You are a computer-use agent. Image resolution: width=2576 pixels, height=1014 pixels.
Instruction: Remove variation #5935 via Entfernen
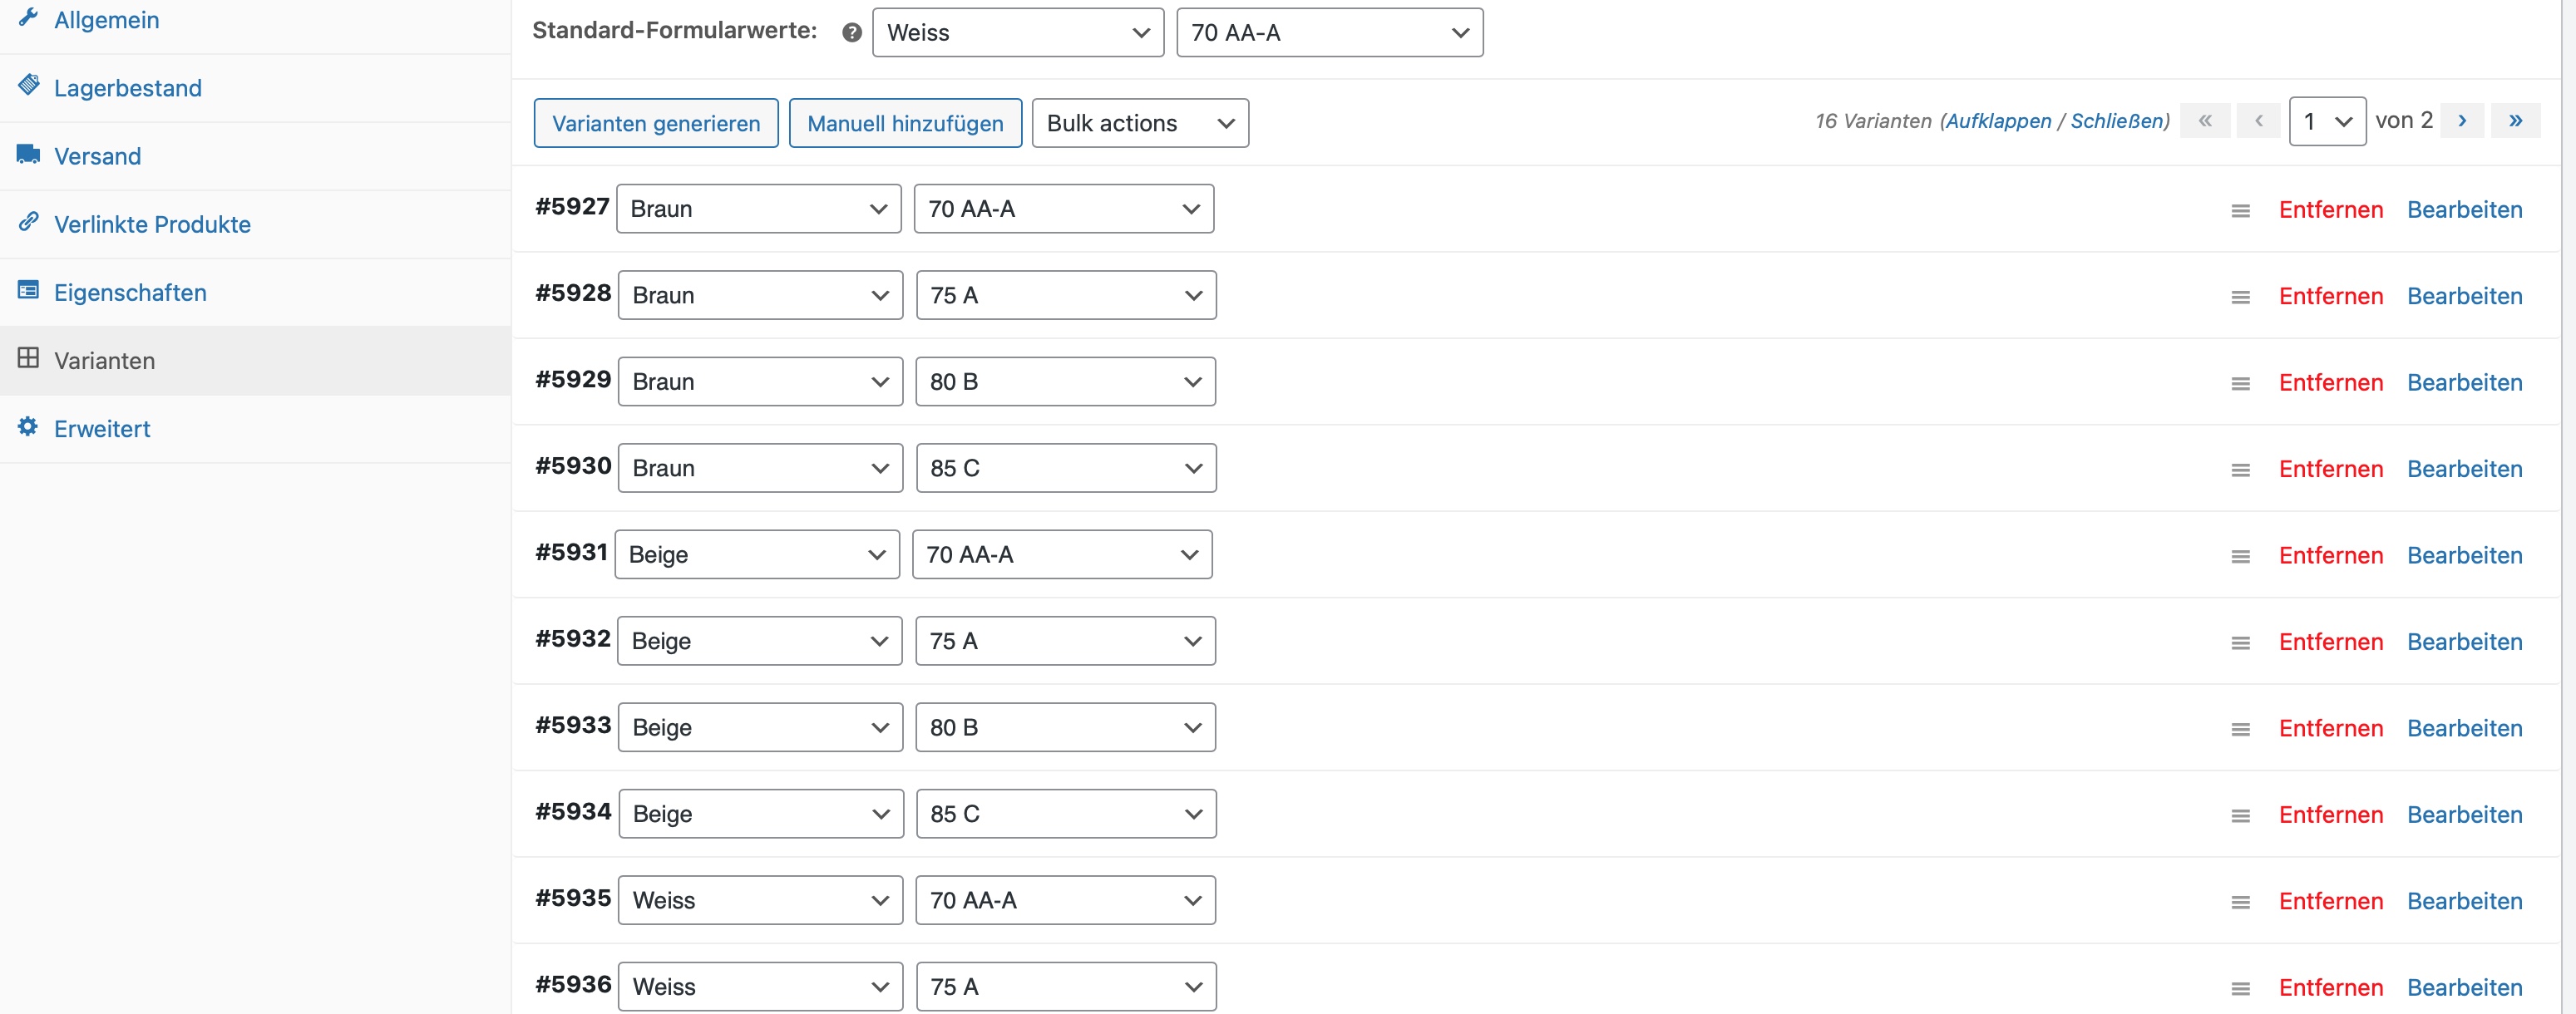(x=2330, y=901)
